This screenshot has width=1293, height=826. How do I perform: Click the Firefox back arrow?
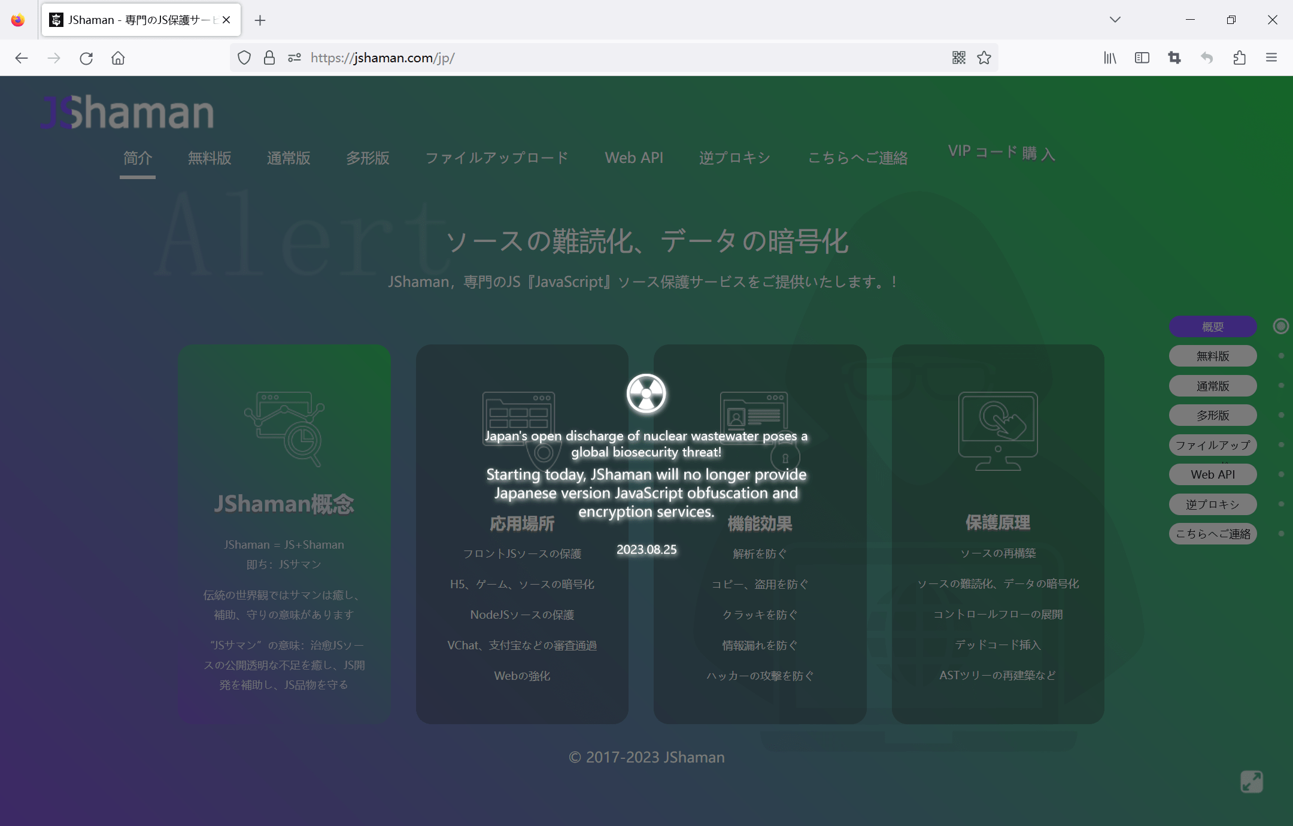[22, 58]
